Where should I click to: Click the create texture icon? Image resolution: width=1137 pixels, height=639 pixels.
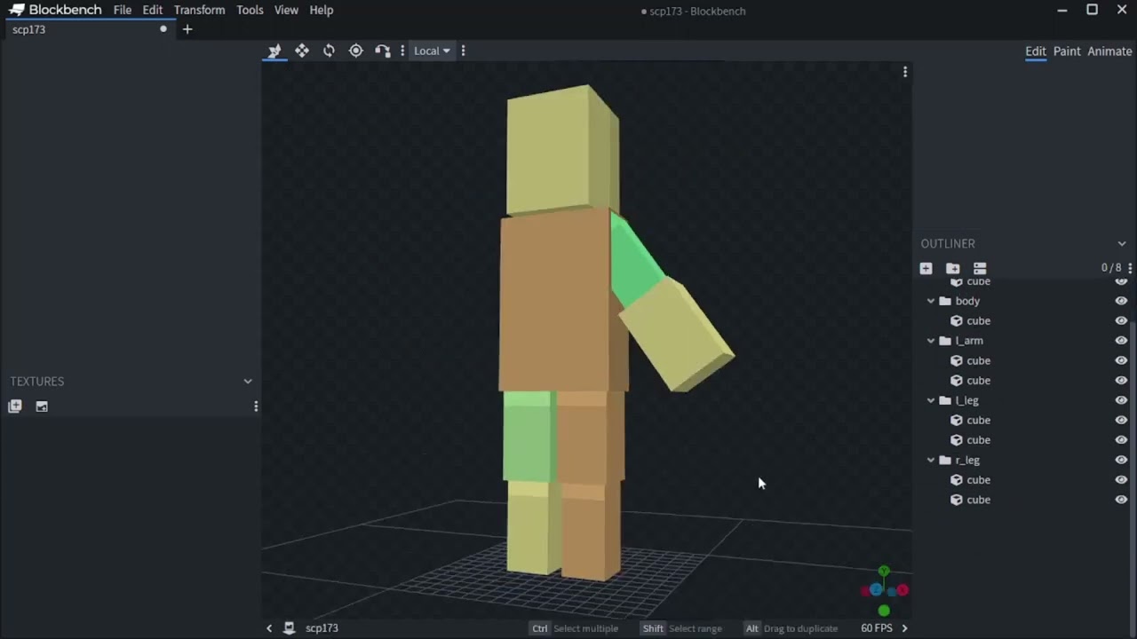(x=42, y=406)
